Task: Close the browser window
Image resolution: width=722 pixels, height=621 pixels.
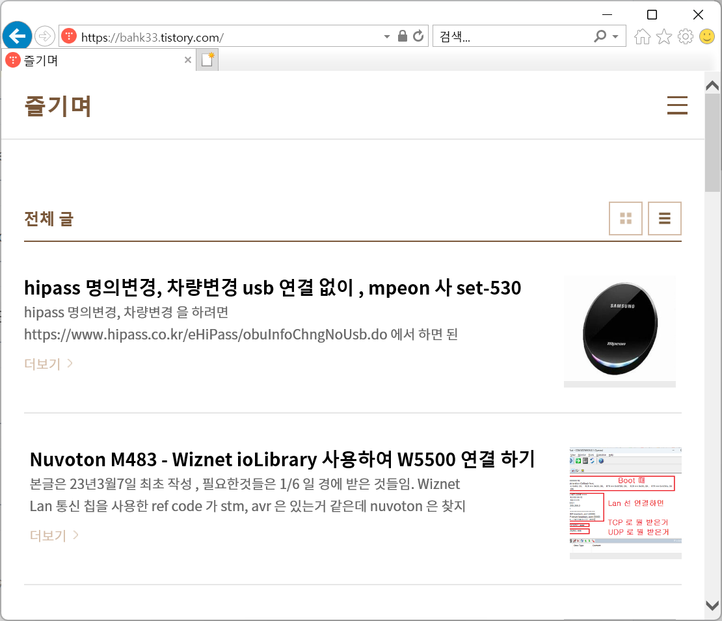Action: pyautogui.click(x=698, y=15)
